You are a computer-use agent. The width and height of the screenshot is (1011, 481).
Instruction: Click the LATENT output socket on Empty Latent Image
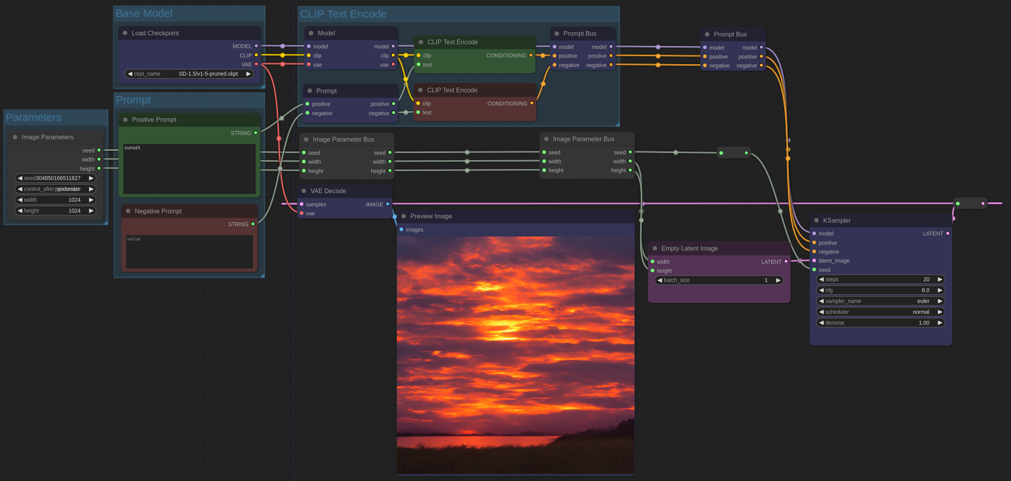[786, 261]
